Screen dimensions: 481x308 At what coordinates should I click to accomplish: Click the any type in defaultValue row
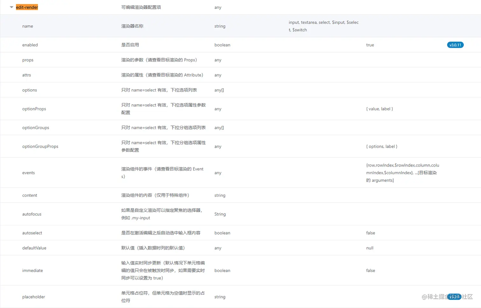218,248
